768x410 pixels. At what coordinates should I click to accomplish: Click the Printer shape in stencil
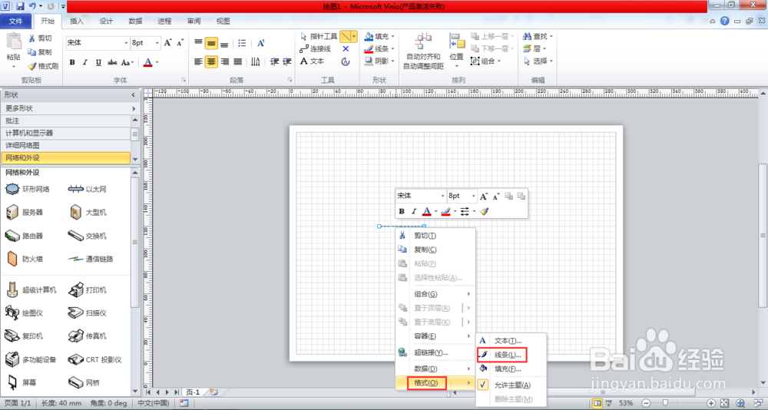[76, 289]
